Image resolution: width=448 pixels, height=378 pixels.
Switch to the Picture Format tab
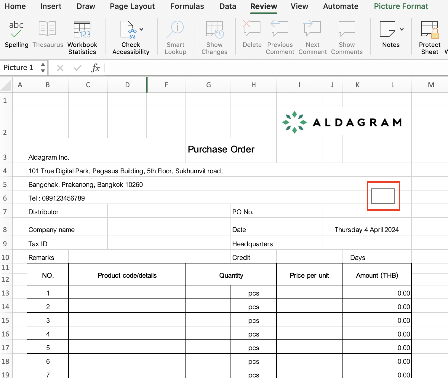click(x=401, y=6)
